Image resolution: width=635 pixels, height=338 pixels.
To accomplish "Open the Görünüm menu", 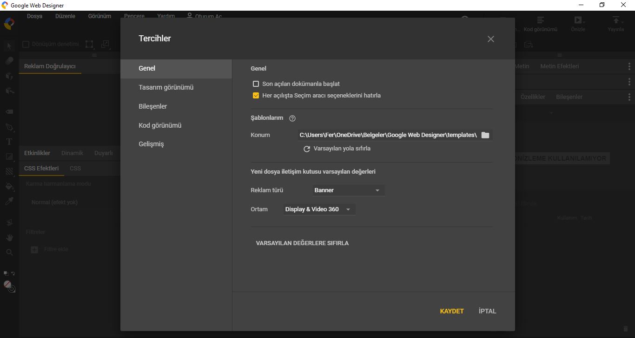I will [100, 16].
